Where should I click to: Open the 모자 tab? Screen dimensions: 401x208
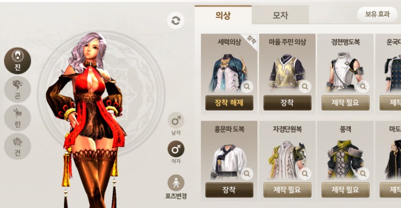[280, 15]
